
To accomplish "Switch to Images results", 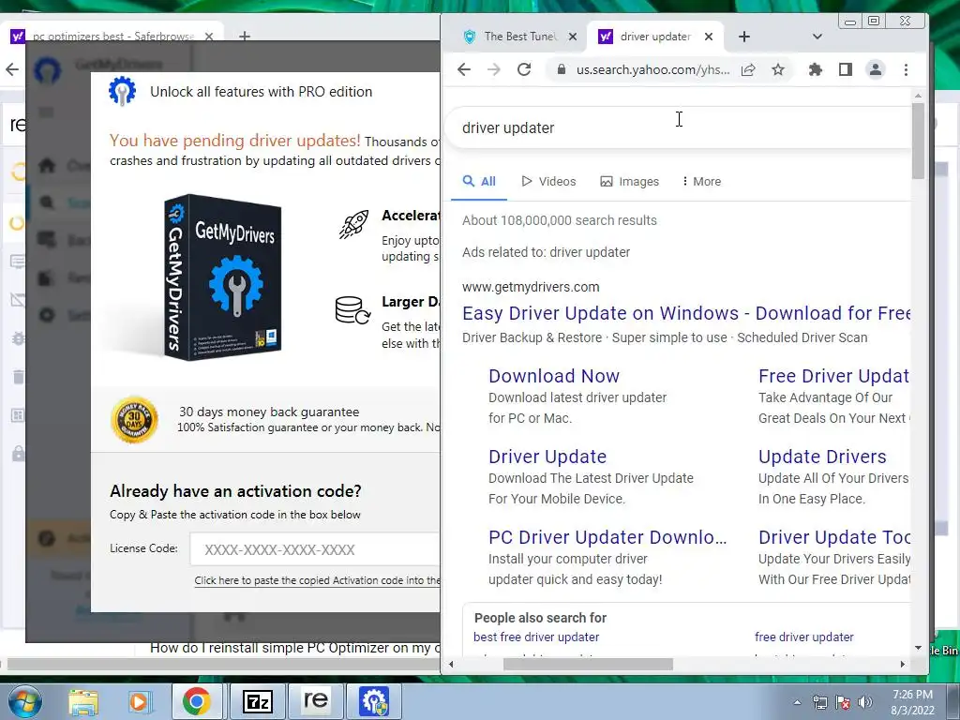I will pos(630,182).
